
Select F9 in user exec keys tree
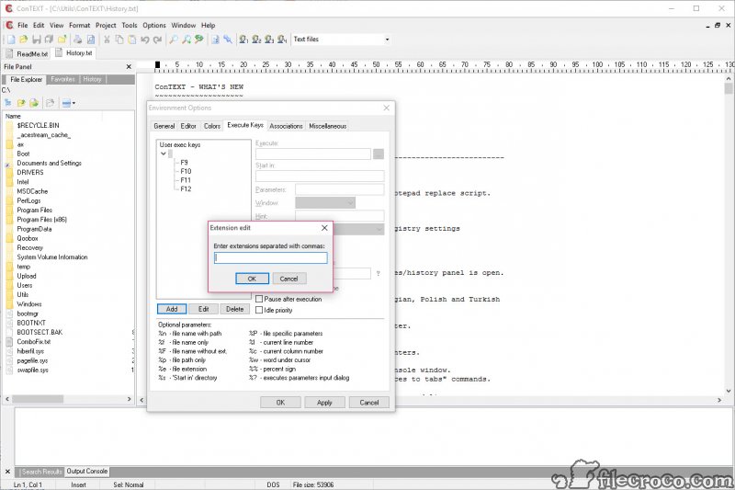185,162
